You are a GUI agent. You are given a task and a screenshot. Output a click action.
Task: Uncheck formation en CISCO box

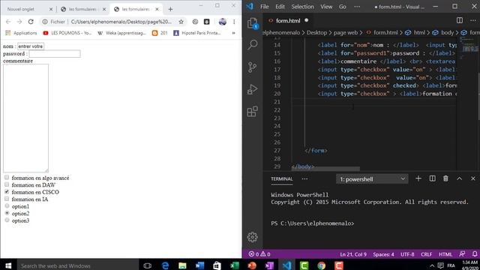(7, 192)
